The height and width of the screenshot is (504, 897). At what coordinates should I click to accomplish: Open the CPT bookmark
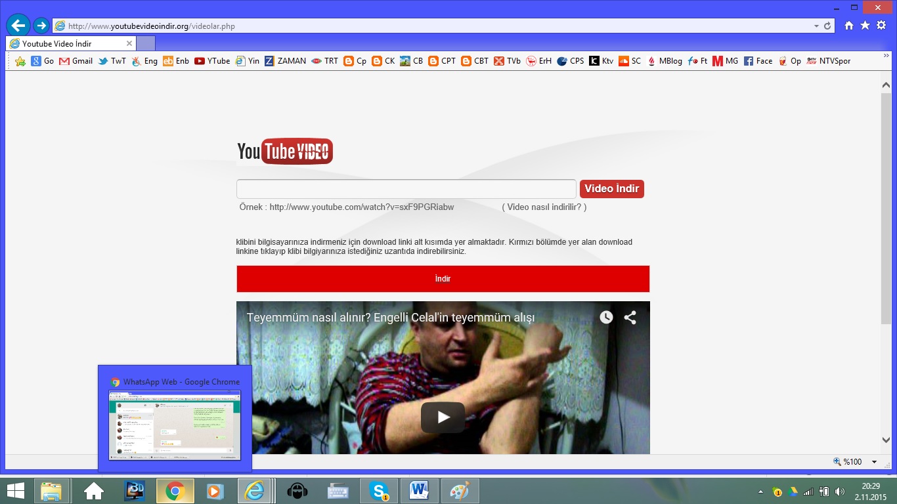(x=442, y=61)
